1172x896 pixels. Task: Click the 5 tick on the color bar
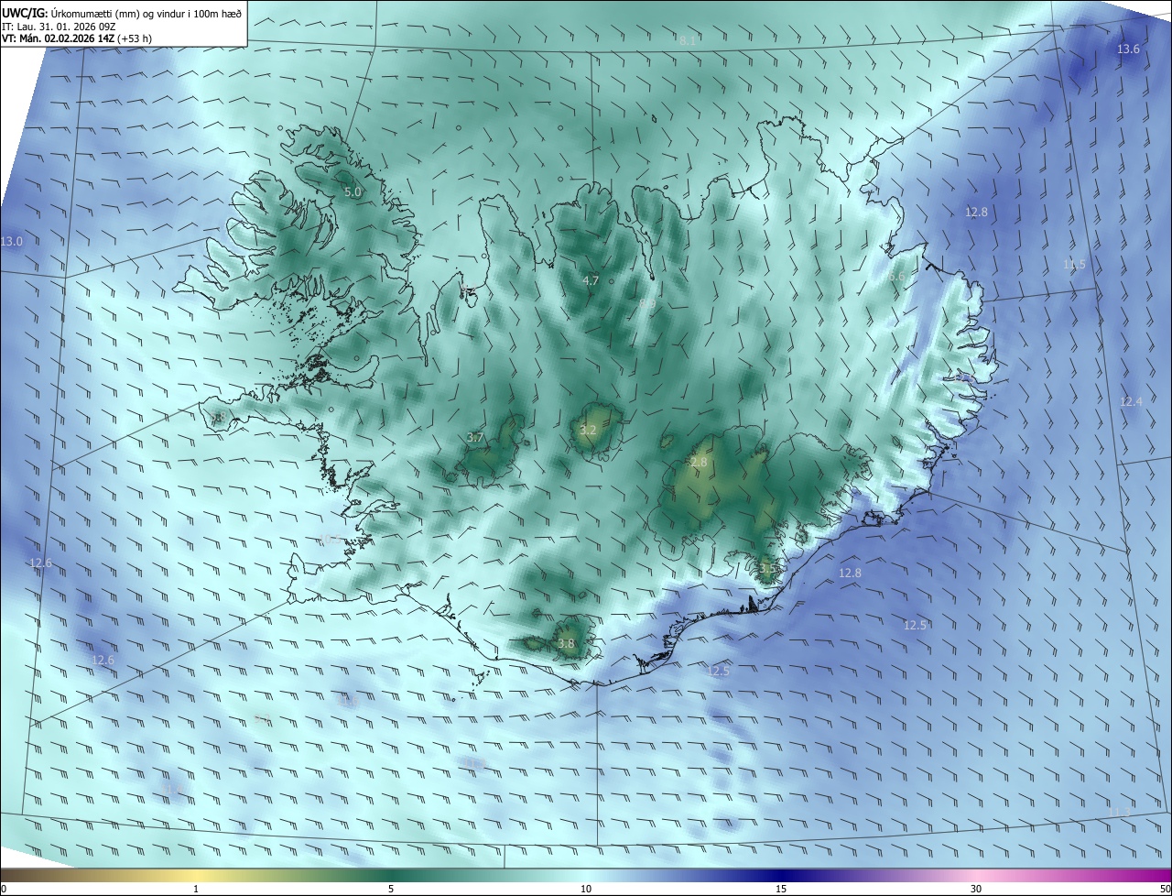(391, 889)
